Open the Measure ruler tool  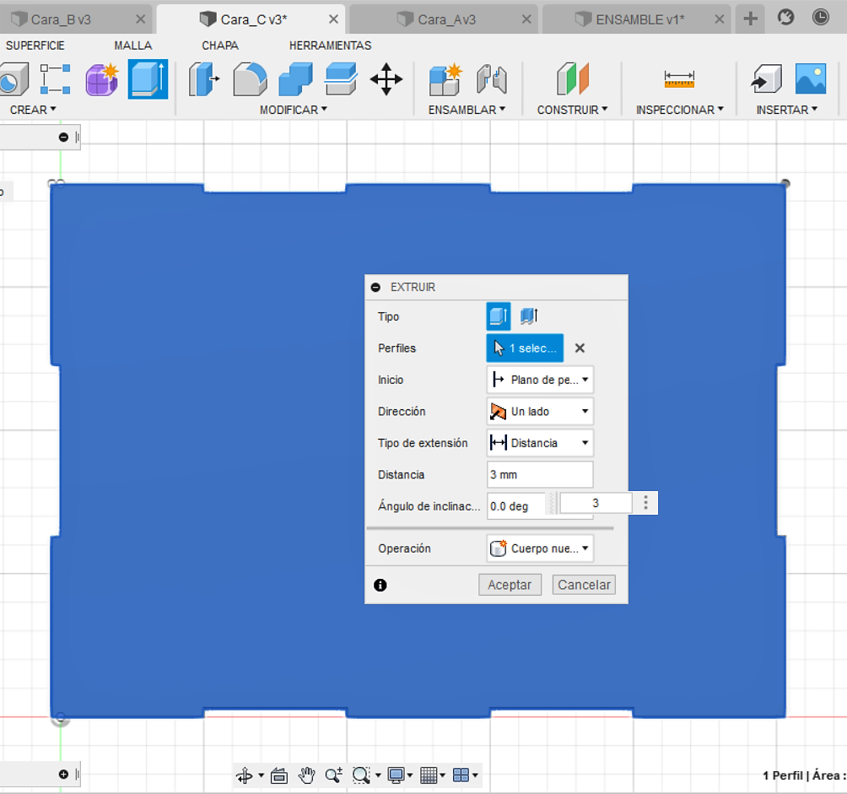(x=679, y=79)
